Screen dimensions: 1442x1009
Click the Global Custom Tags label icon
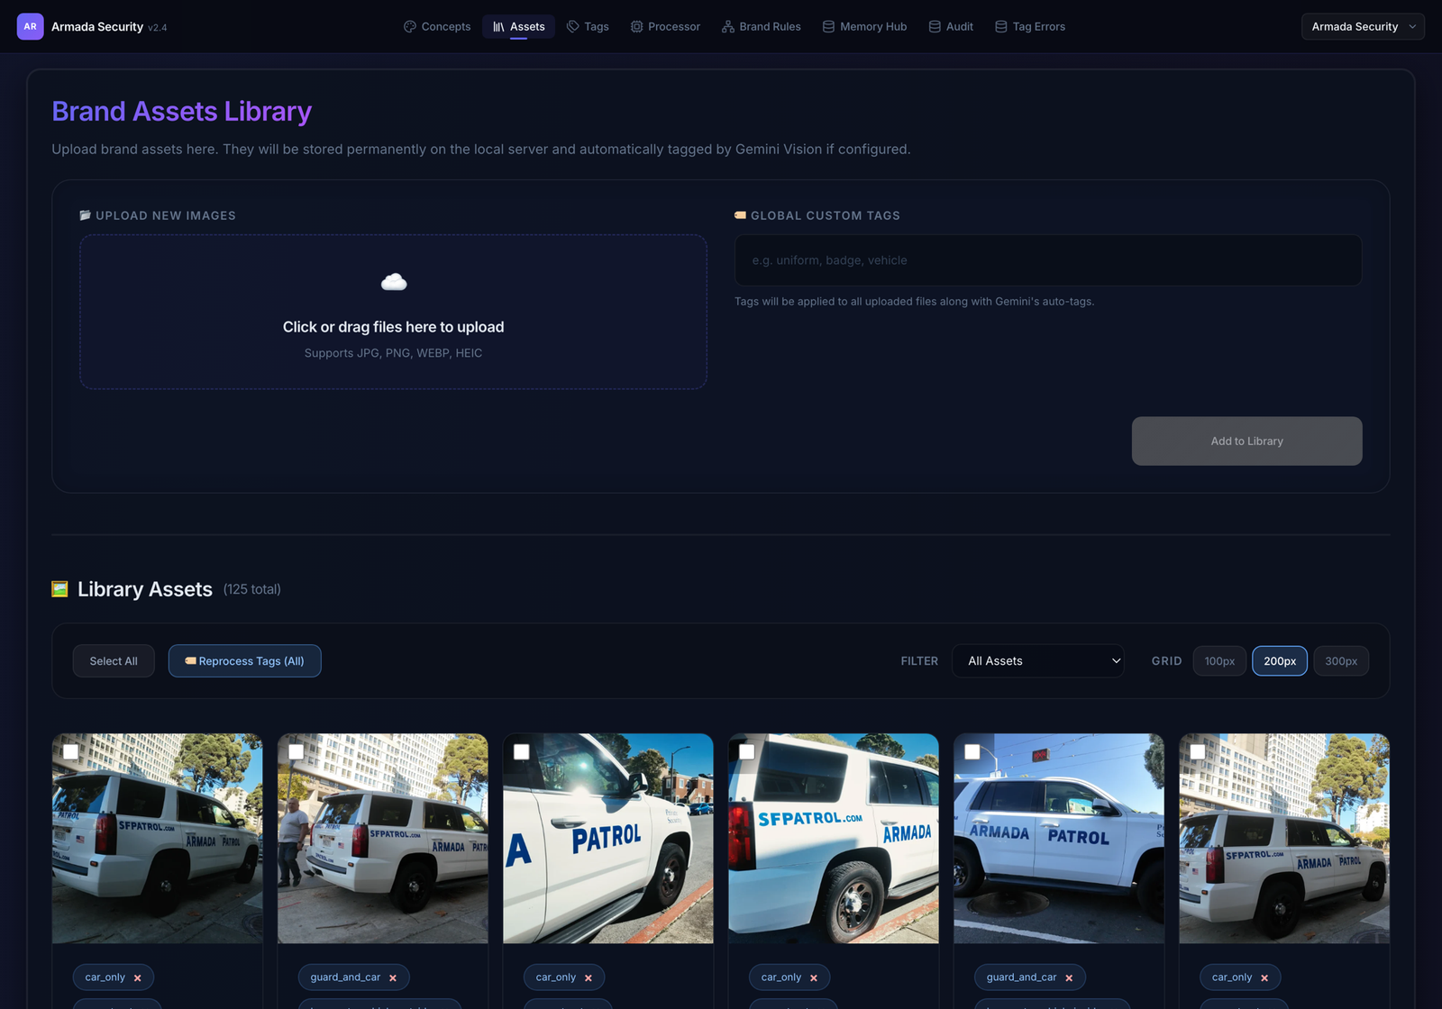(x=740, y=215)
